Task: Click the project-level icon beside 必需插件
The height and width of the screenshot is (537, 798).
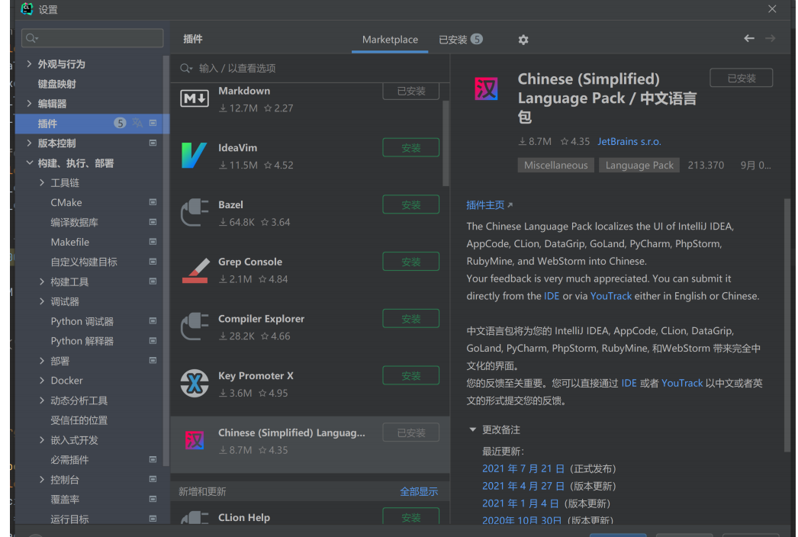Action: (153, 459)
